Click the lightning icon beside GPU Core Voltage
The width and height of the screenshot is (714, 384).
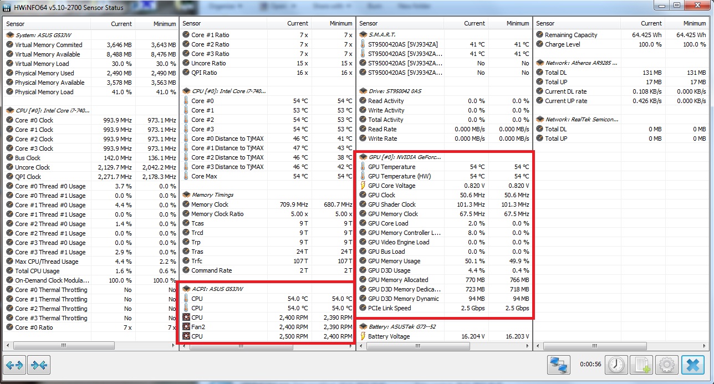click(364, 186)
